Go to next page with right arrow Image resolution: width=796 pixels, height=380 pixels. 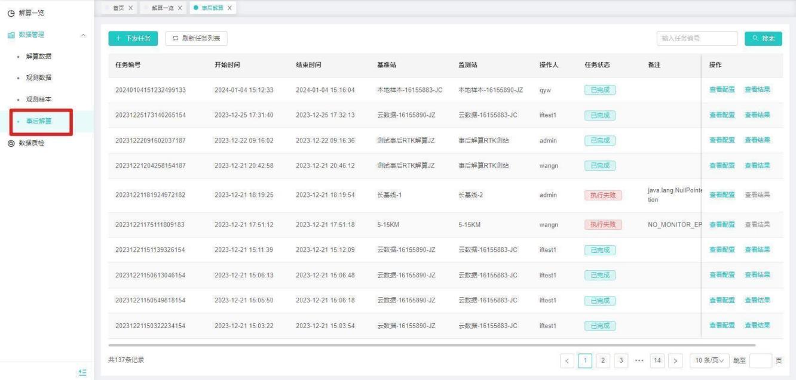pyautogui.click(x=676, y=360)
